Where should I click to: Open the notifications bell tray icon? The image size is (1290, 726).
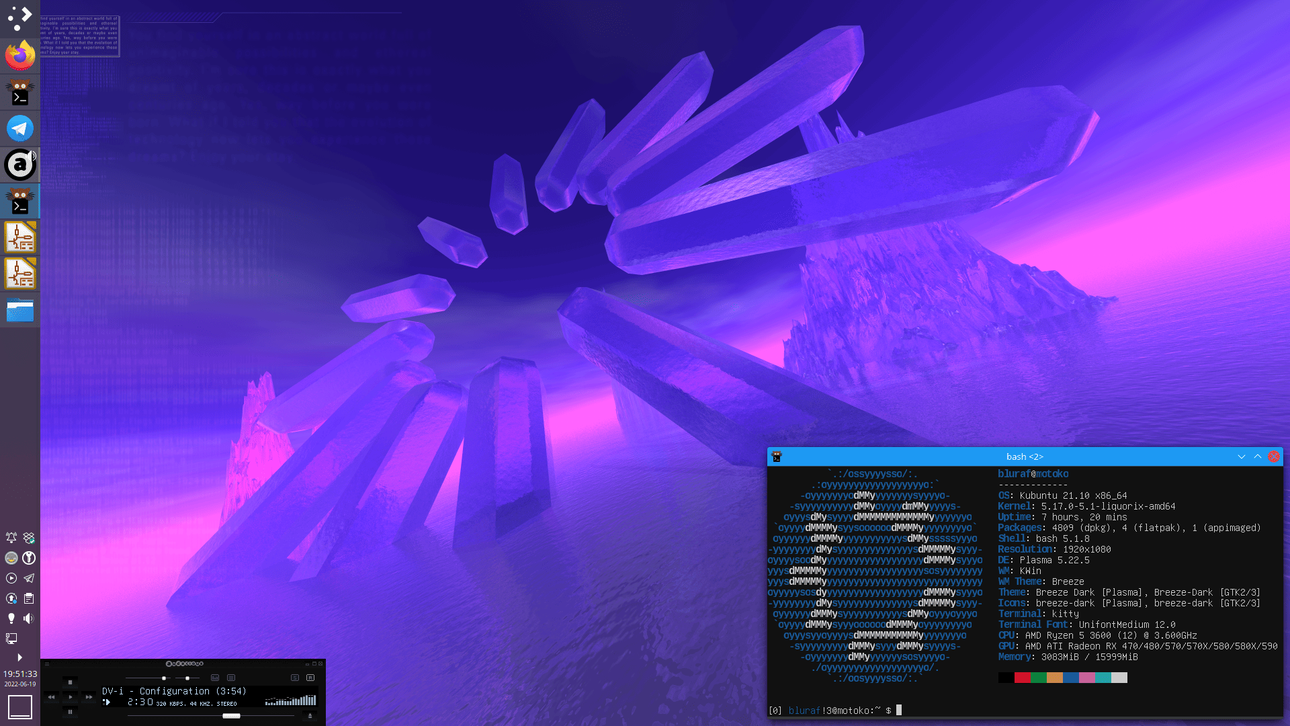click(11, 538)
